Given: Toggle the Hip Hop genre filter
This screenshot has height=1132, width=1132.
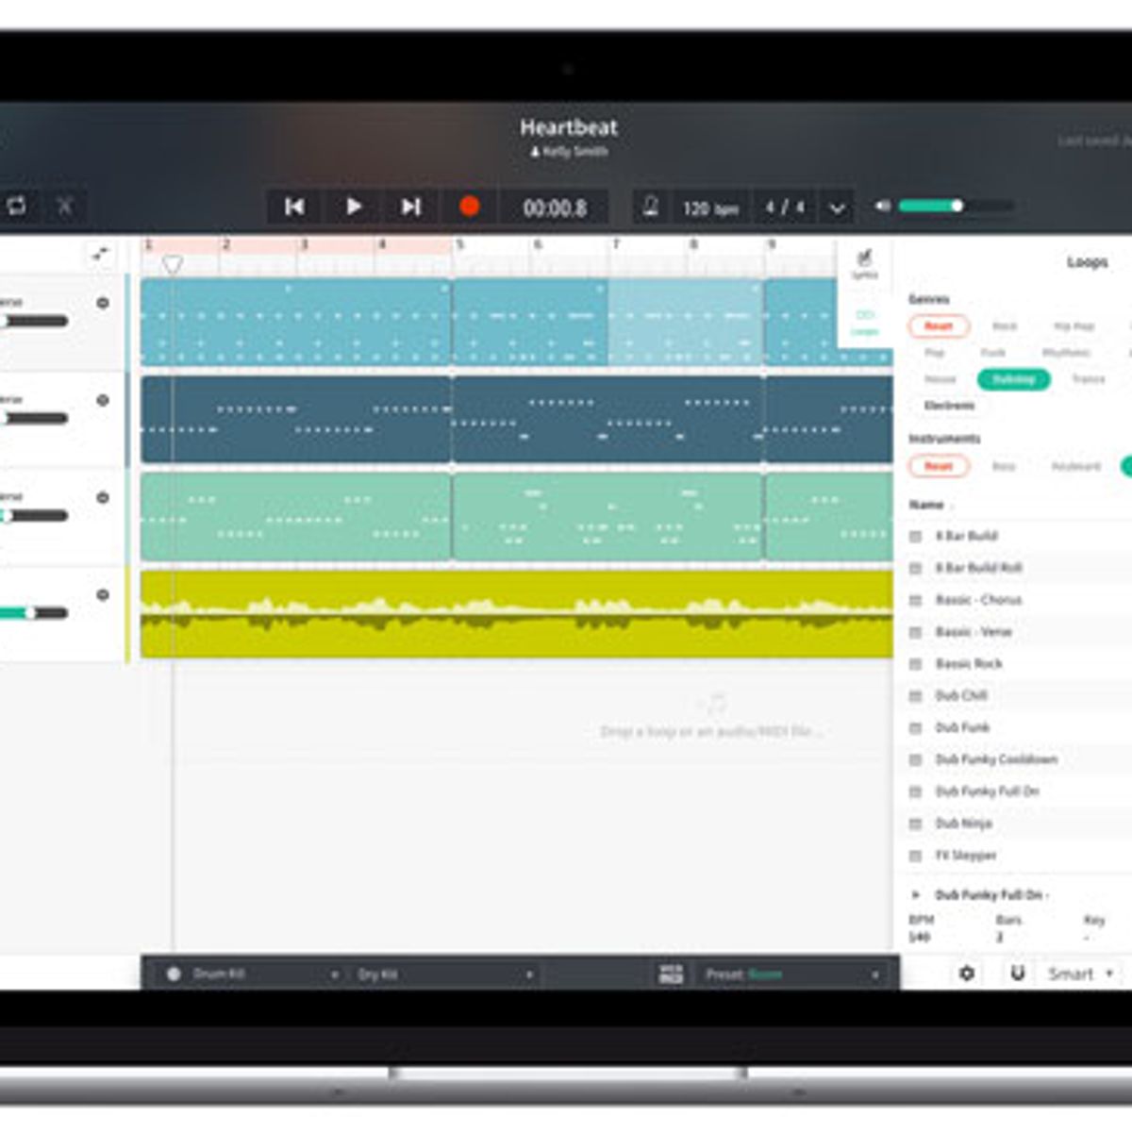Looking at the screenshot, I should pos(1074,326).
